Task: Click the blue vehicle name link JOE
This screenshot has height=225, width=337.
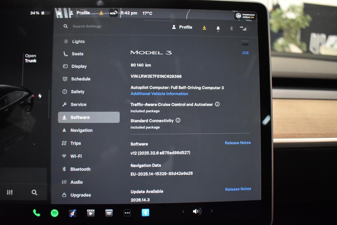Action: 245,53
